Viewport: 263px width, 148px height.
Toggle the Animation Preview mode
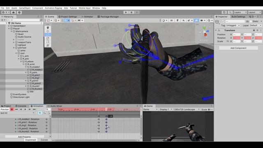5,109
